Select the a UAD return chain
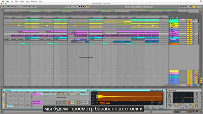The image size is (203, 114). pos(37,102)
